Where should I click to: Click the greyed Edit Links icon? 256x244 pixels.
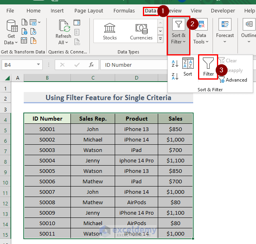pos(77,42)
